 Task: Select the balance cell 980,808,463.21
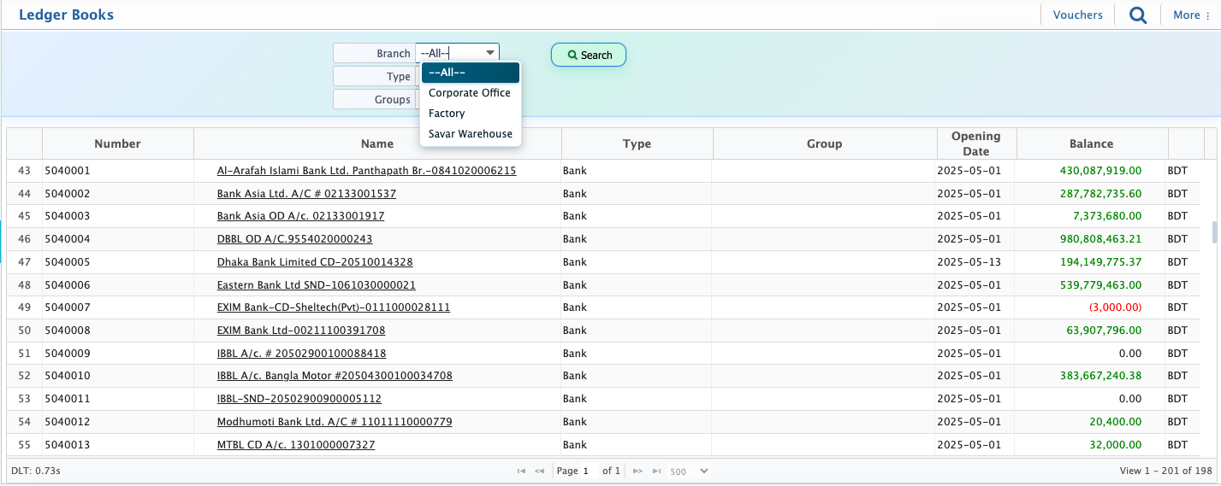click(x=1091, y=239)
